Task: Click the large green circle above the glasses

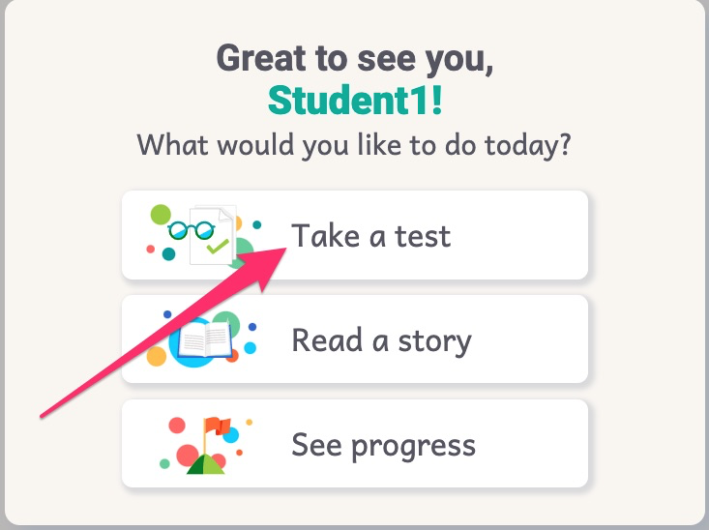Action: tap(161, 215)
